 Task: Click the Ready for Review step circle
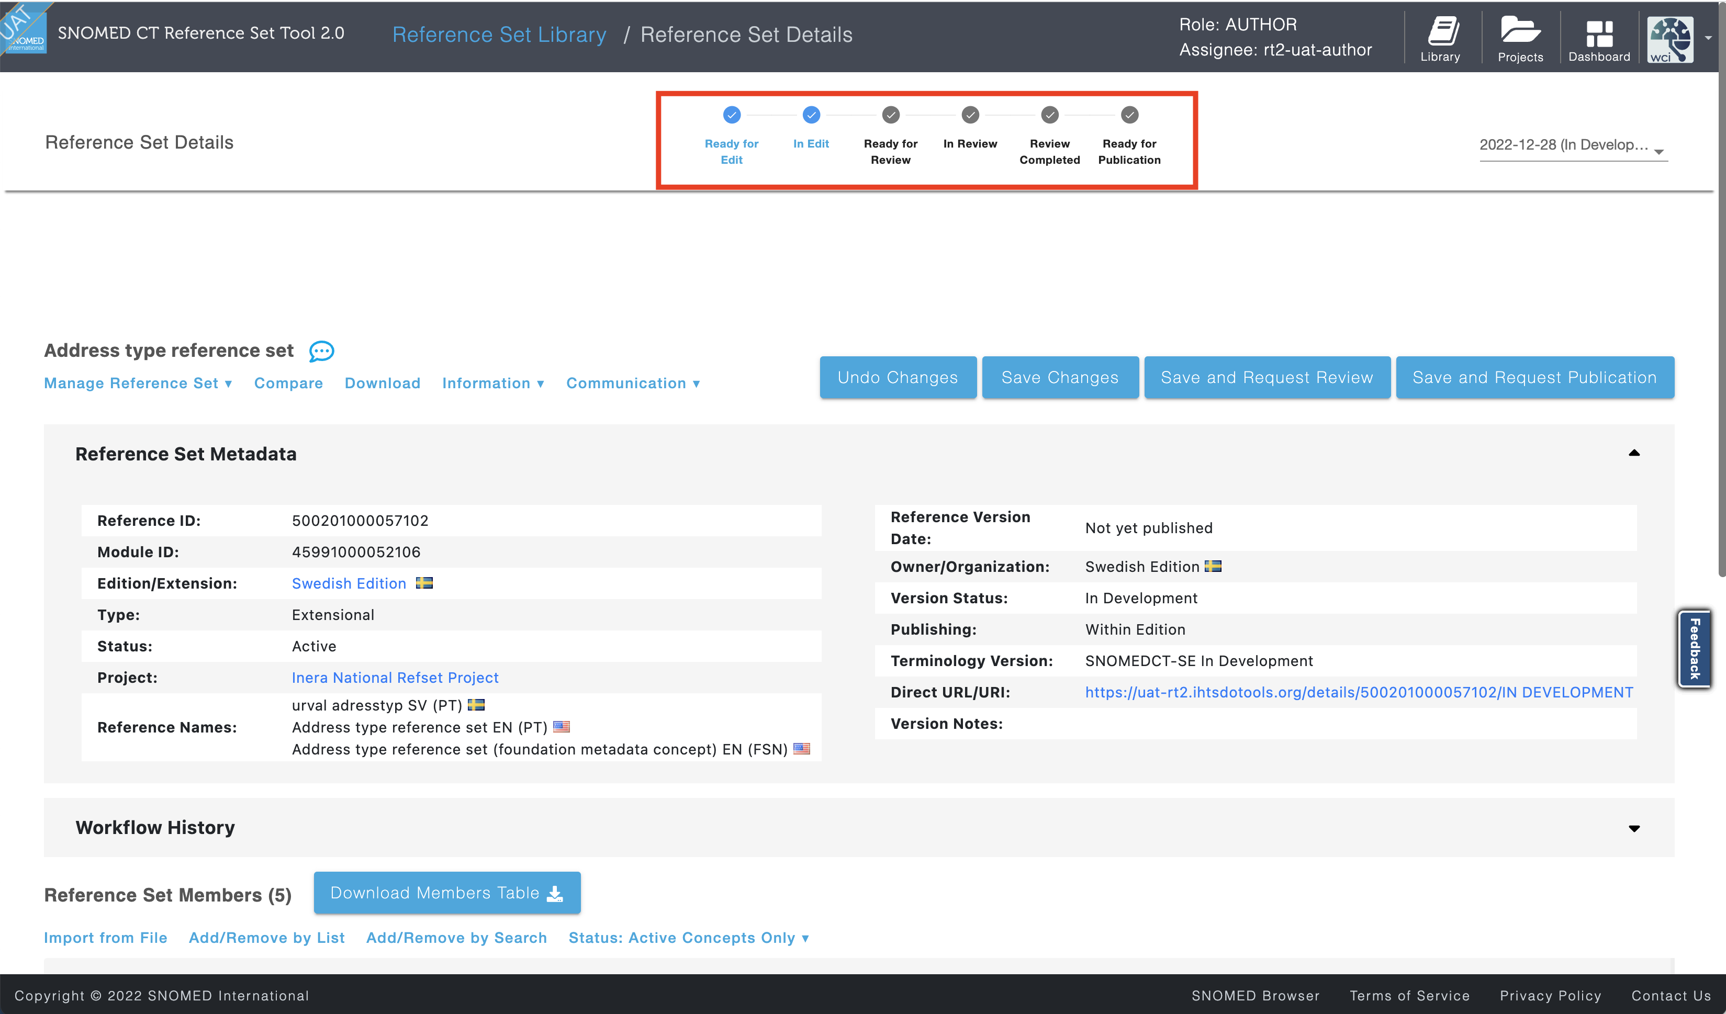(890, 115)
